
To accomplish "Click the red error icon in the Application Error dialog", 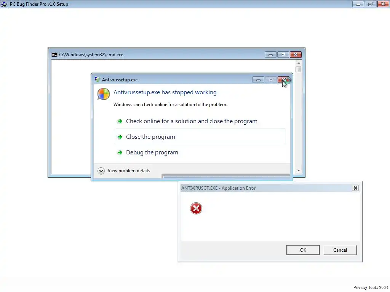I will 196,208.
